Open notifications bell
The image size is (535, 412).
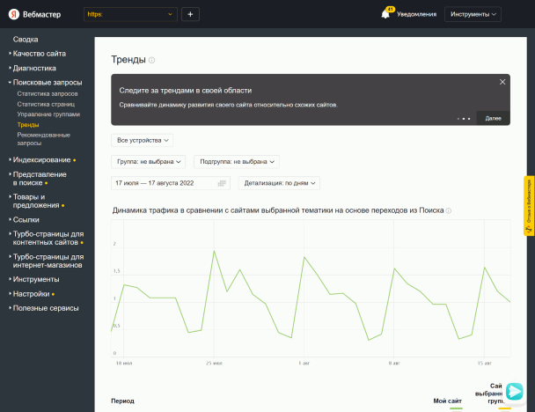385,14
